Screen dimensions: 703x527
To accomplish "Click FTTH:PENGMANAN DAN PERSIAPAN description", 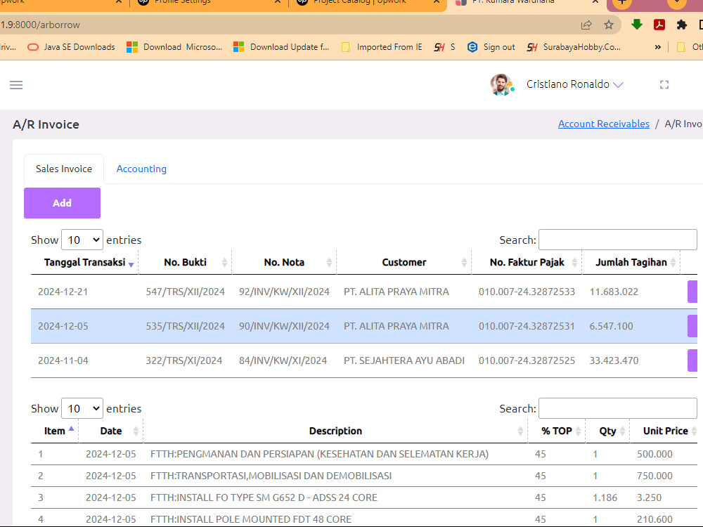I will [319, 454].
